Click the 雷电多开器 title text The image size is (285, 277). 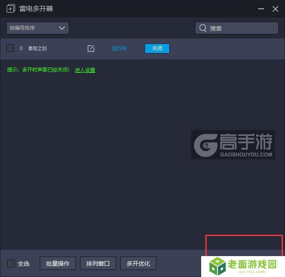pos(36,9)
